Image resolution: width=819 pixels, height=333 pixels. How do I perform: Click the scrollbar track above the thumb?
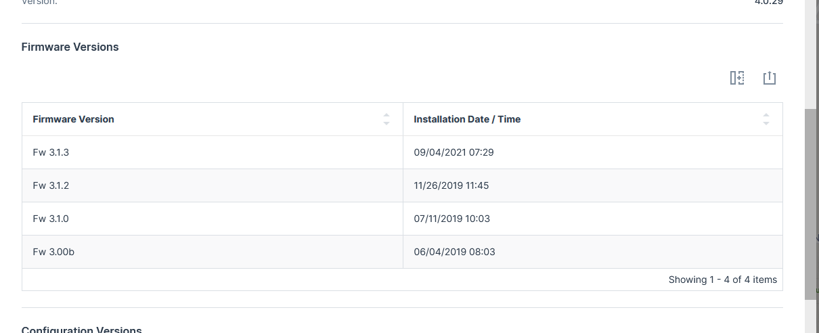coord(810,54)
